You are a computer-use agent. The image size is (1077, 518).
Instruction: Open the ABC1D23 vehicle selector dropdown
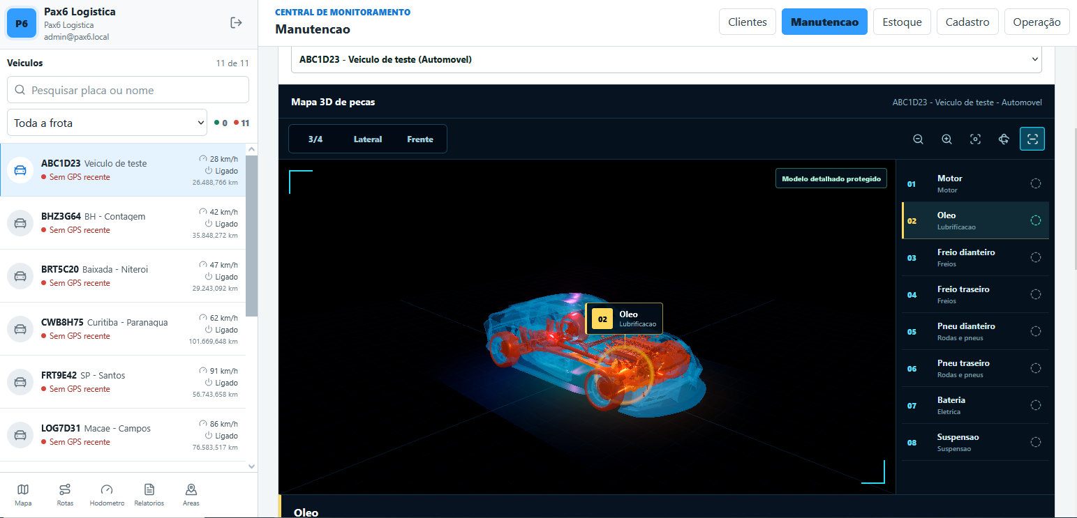pos(667,59)
